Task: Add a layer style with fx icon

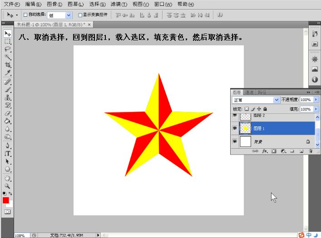Action: (265, 151)
